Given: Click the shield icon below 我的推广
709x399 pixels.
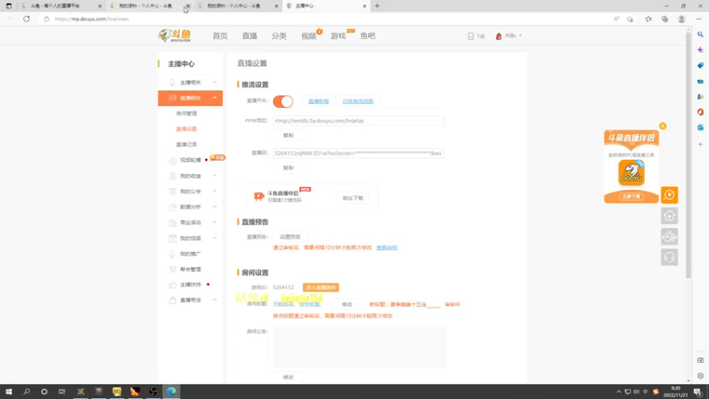Looking at the screenshot, I should coord(172,270).
